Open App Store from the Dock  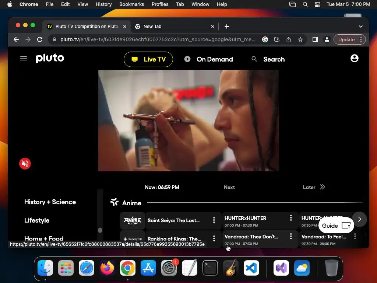[148, 268]
